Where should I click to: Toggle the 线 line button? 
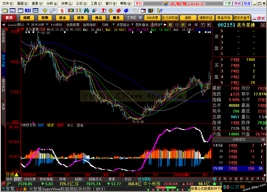click(190, 25)
